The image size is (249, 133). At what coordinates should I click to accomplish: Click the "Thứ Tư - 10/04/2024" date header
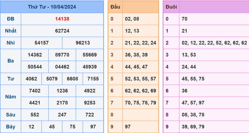[x=52, y=7]
